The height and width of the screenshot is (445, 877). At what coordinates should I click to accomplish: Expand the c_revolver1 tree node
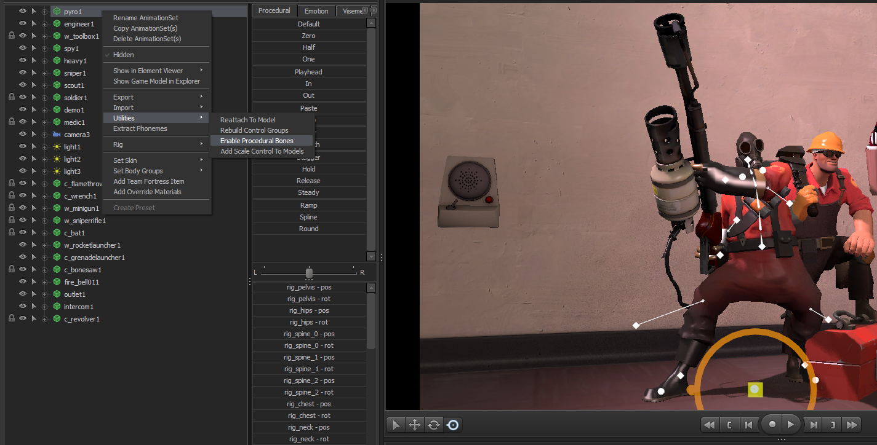coord(44,319)
